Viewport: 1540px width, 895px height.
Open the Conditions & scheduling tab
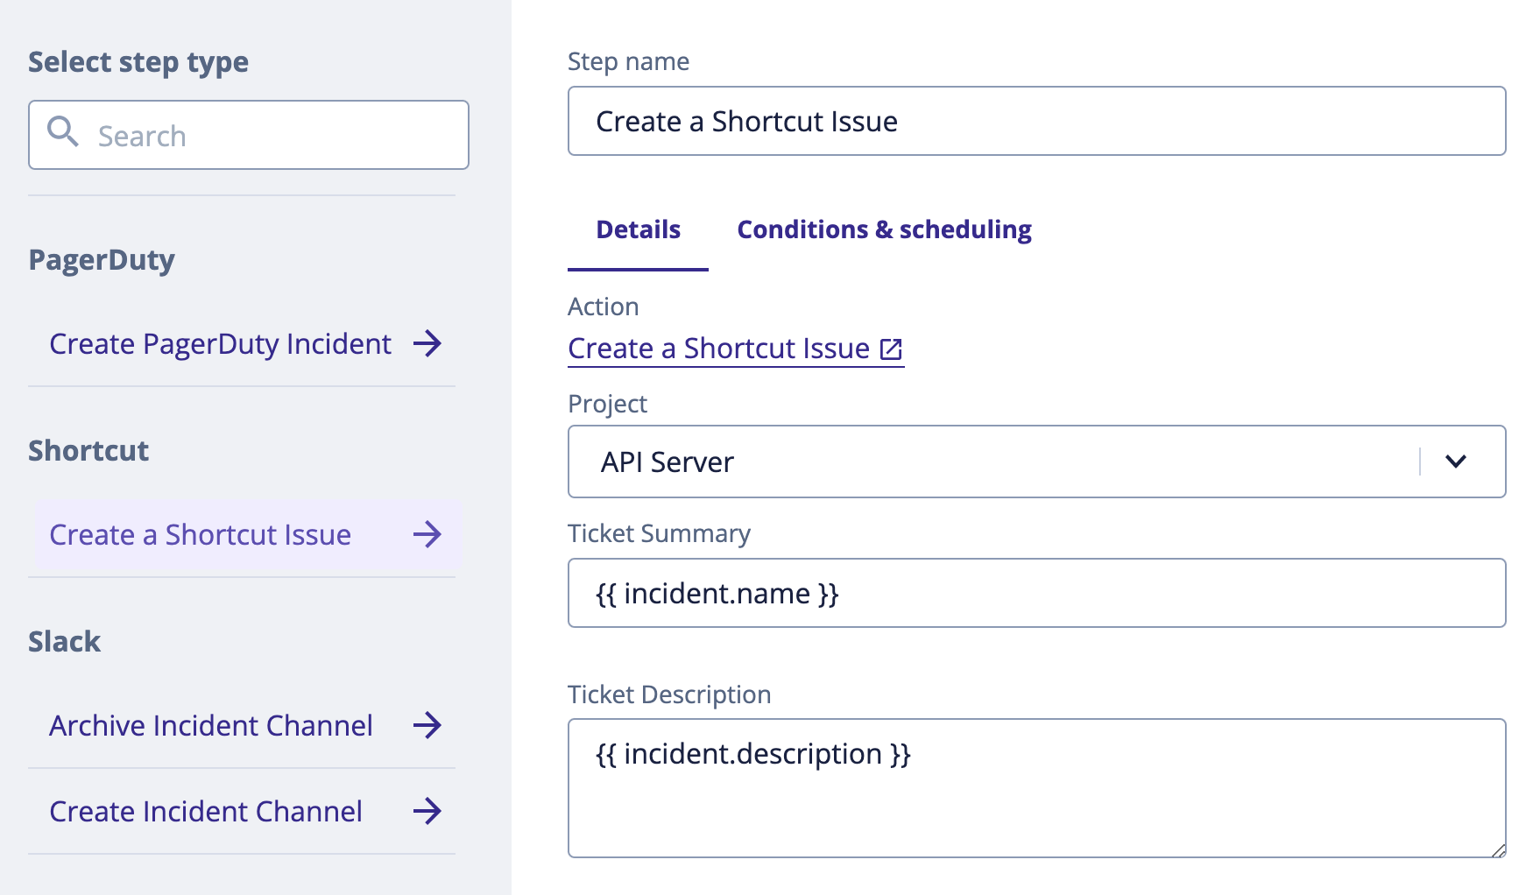[884, 229]
